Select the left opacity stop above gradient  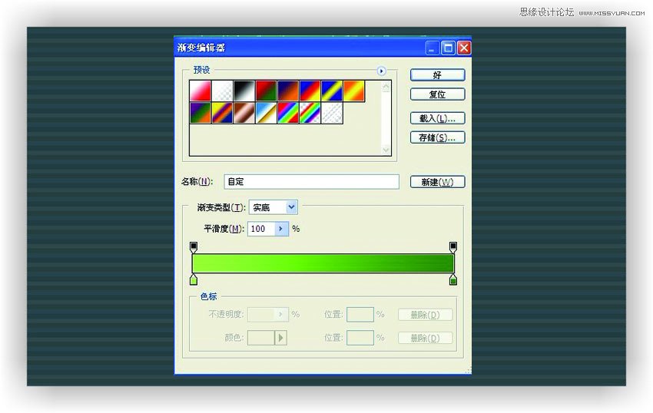tap(194, 247)
